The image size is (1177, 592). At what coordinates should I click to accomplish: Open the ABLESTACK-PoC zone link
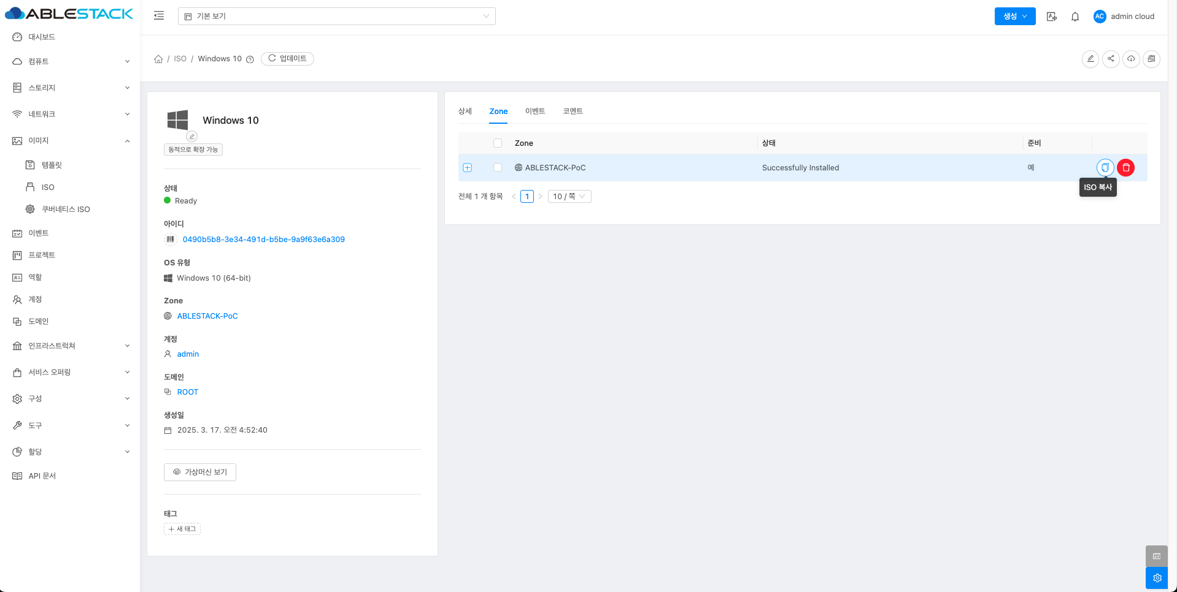click(x=207, y=316)
